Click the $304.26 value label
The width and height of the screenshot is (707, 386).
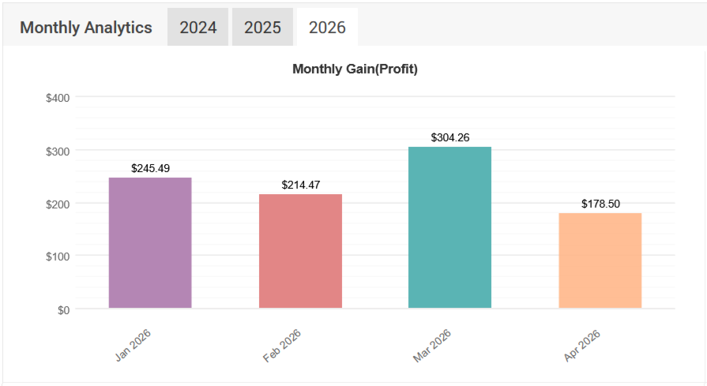click(450, 137)
